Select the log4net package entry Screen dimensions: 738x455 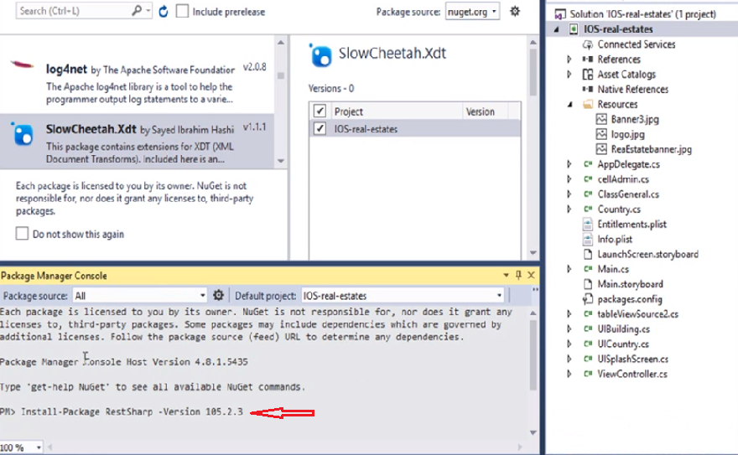tap(137, 79)
